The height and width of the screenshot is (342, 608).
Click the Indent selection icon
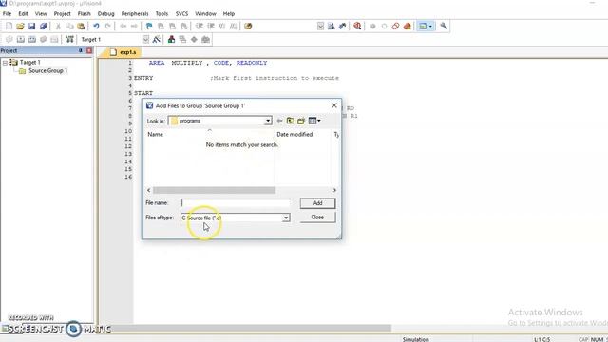pos(199,27)
